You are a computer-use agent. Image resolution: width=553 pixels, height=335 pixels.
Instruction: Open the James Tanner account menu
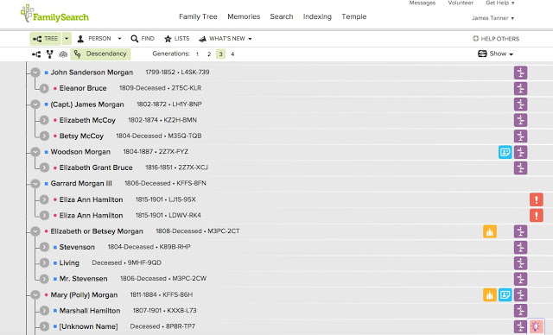point(493,18)
